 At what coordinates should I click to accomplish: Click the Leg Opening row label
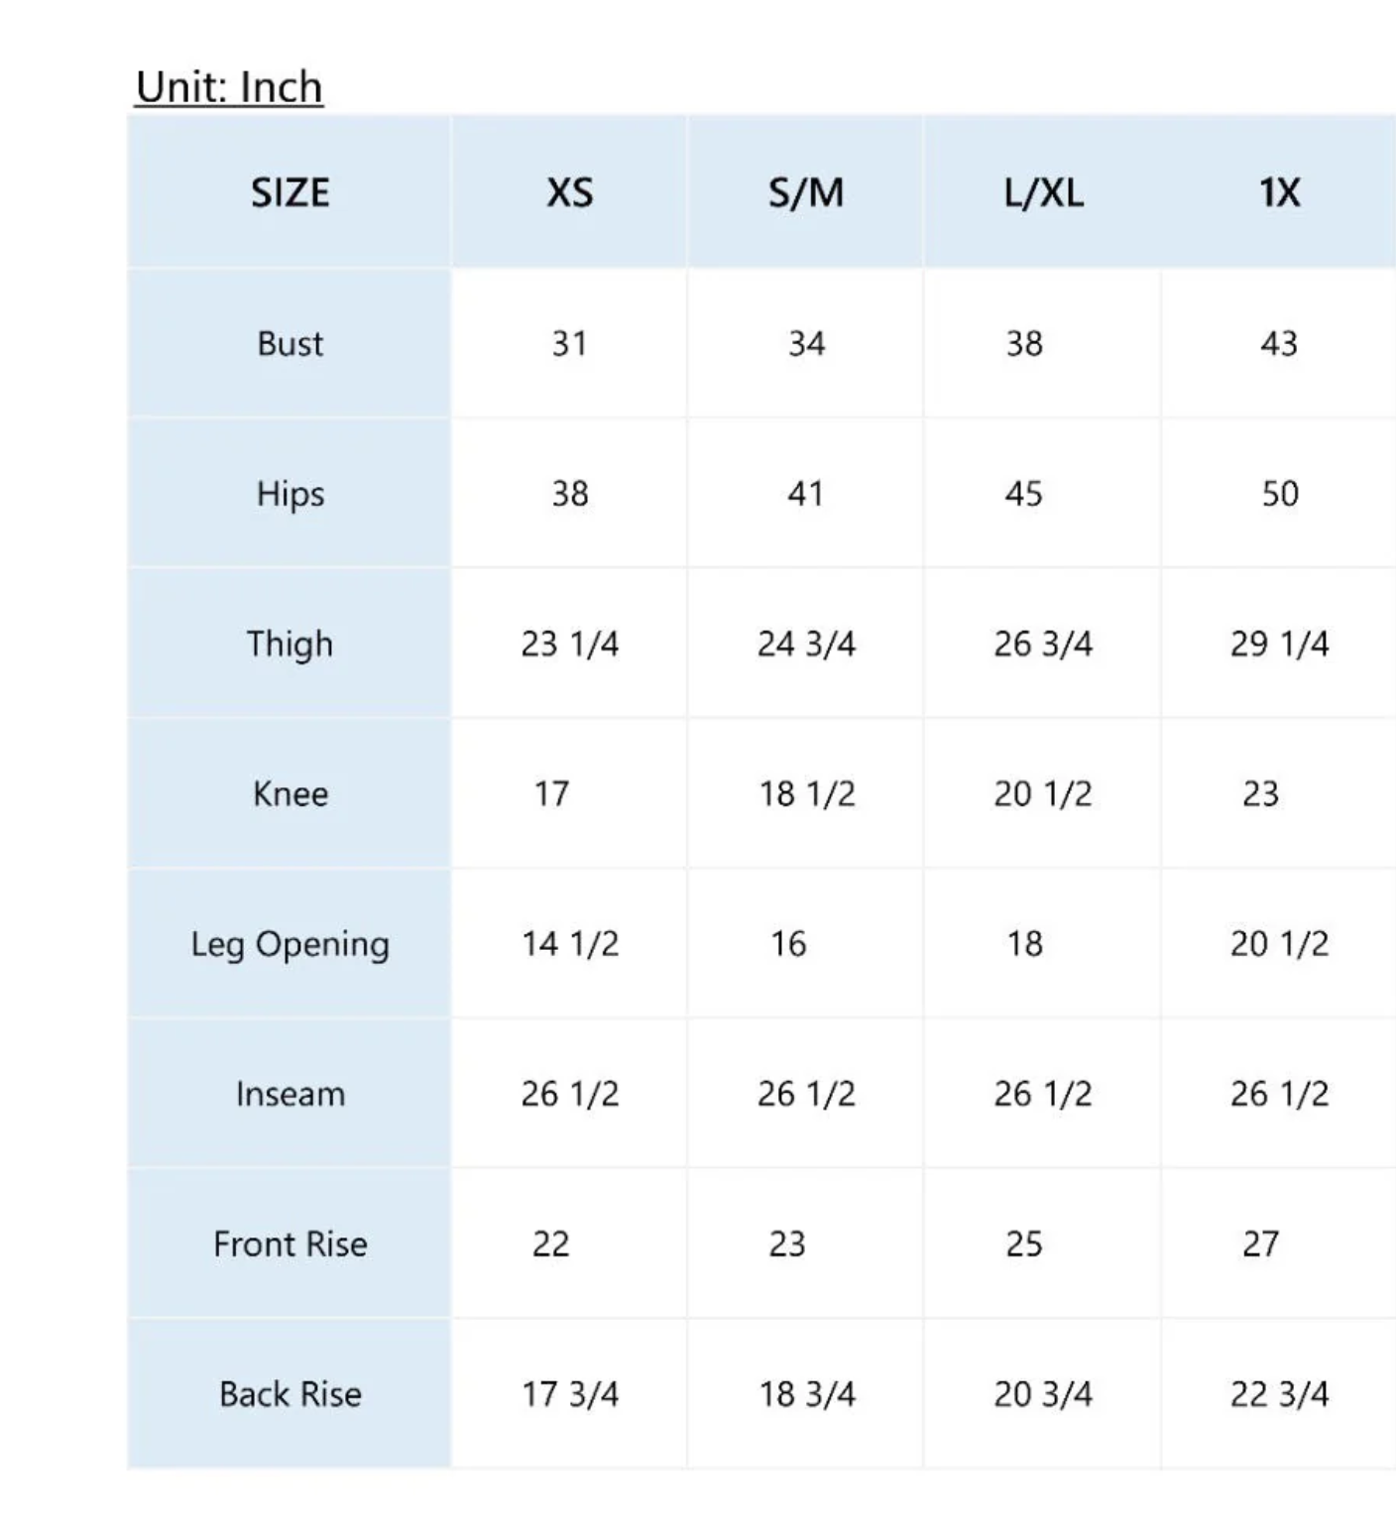click(290, 944)
